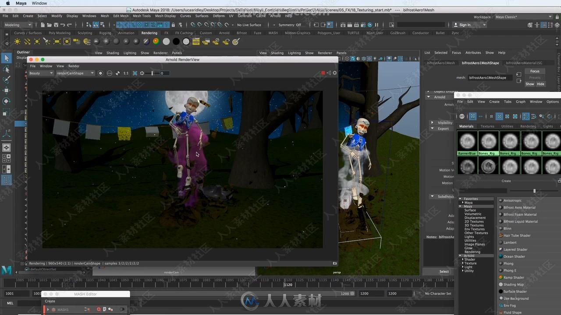
Task: Click the render target icon at shelf end
Action: tap(236, 42)
